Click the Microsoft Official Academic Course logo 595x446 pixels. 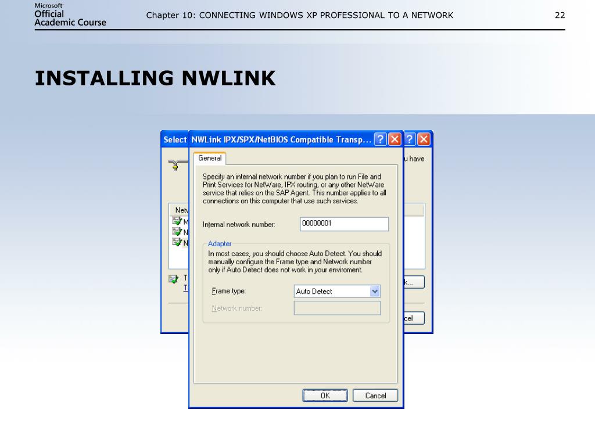pyautogui.click(x=70, y=15)
